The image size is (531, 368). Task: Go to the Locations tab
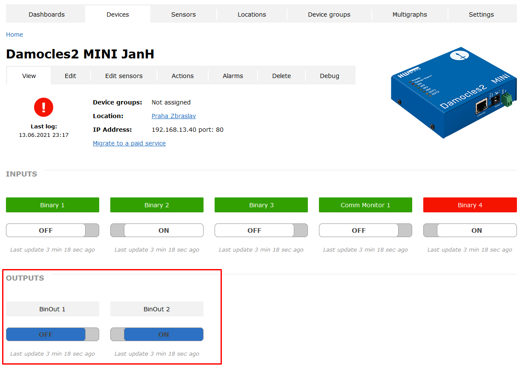(252, 14)
